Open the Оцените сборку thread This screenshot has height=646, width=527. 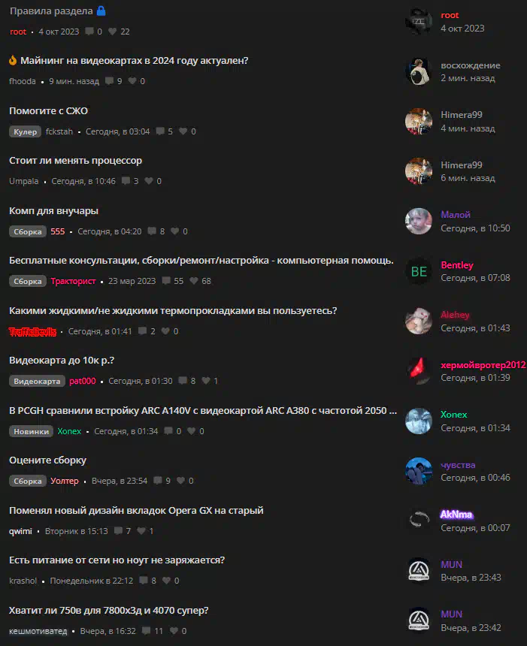click(x=48, y=460)
